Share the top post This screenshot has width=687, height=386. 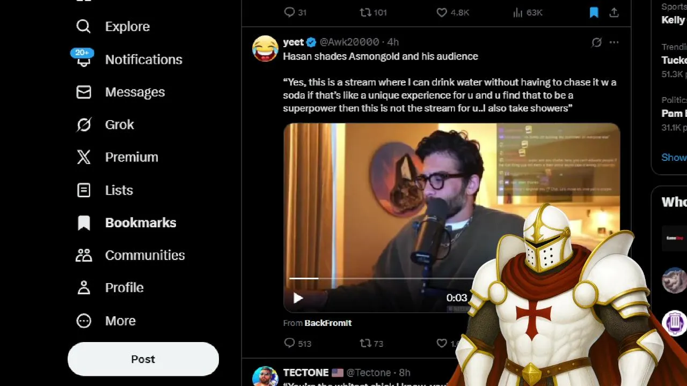(614, 12)
